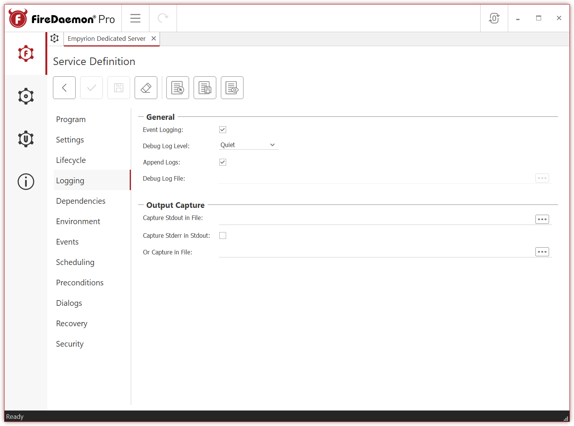Click the session zero switch icon
574x426 pixels.
coord(494,18)
